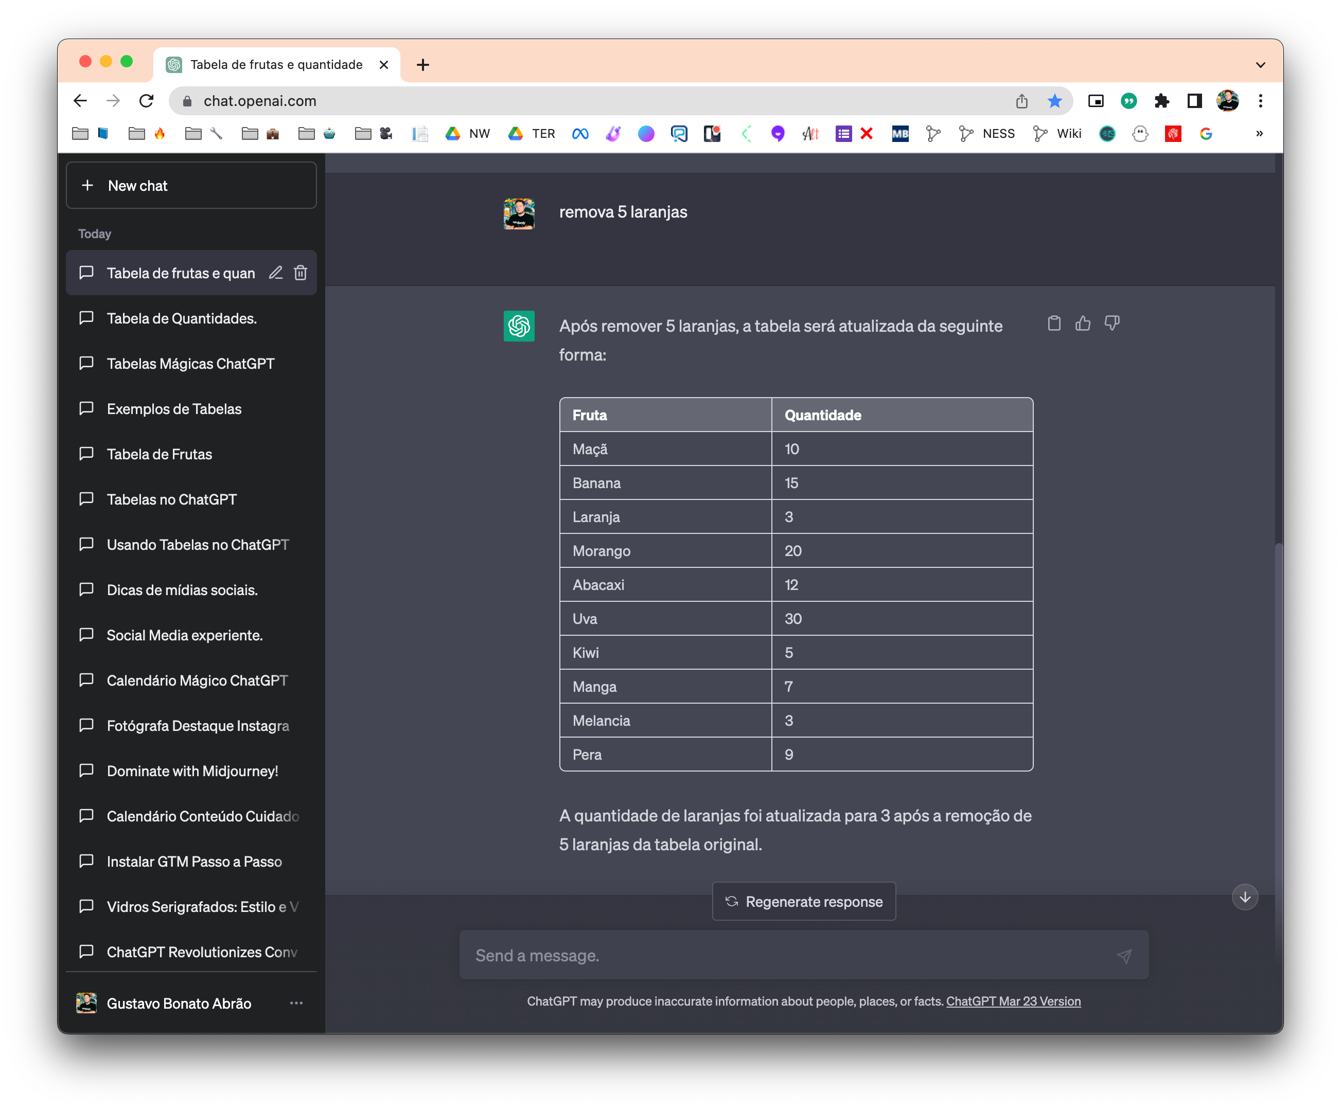Click the Morango table cell
Screen dimensions: 1341x1110
665,550
